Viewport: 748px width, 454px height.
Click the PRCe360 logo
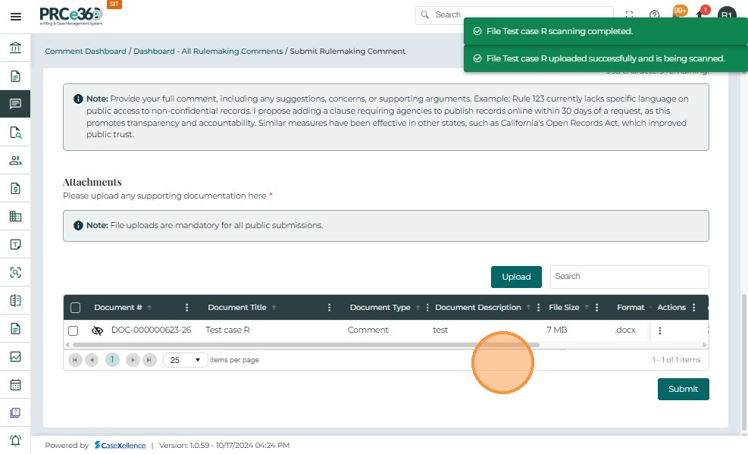click(x=70, y=16)
